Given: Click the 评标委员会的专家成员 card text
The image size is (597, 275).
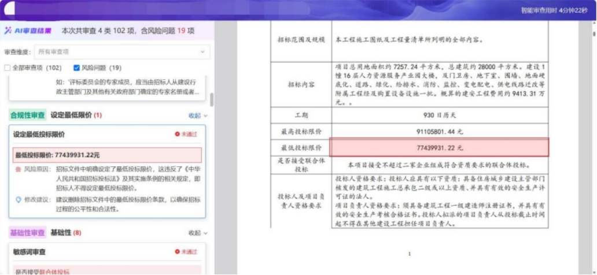Looking at the screenshot, I should [127, 87].
